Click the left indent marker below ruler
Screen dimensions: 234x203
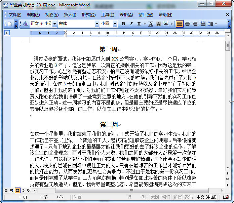coord(65,36)
